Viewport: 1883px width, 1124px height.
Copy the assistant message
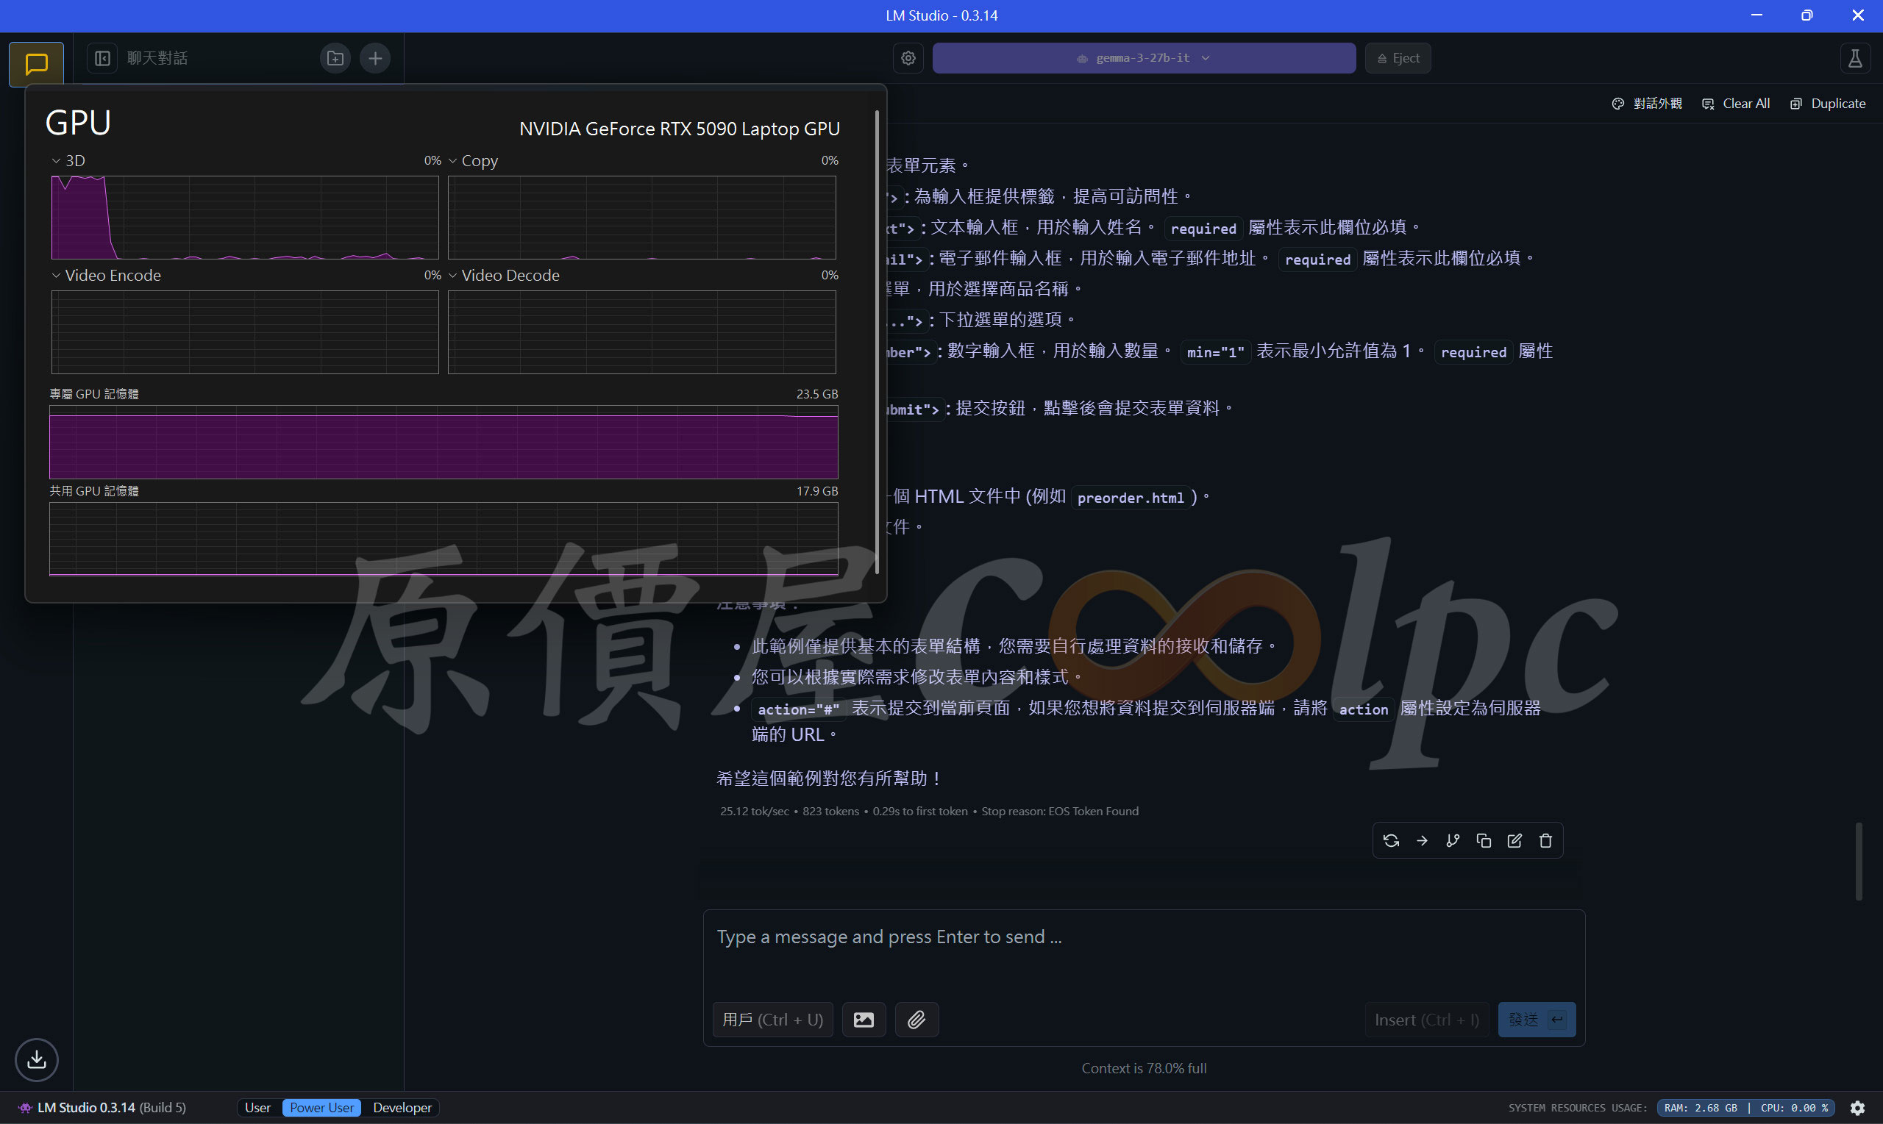coord(1484,841)
